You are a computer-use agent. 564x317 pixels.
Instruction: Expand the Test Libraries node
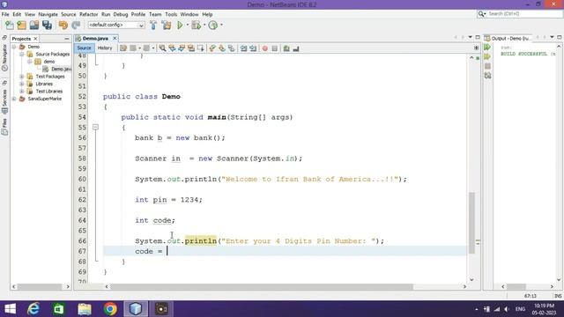[x=22, y=92]
